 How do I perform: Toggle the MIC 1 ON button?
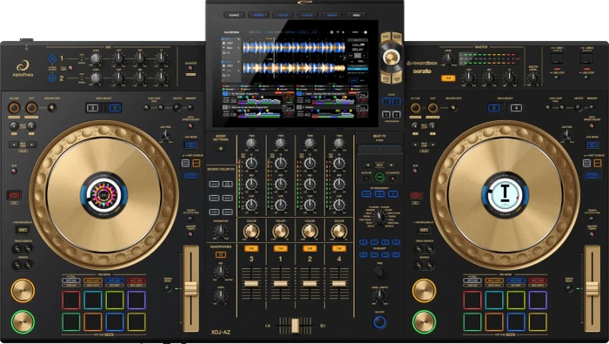click(52, 58)
